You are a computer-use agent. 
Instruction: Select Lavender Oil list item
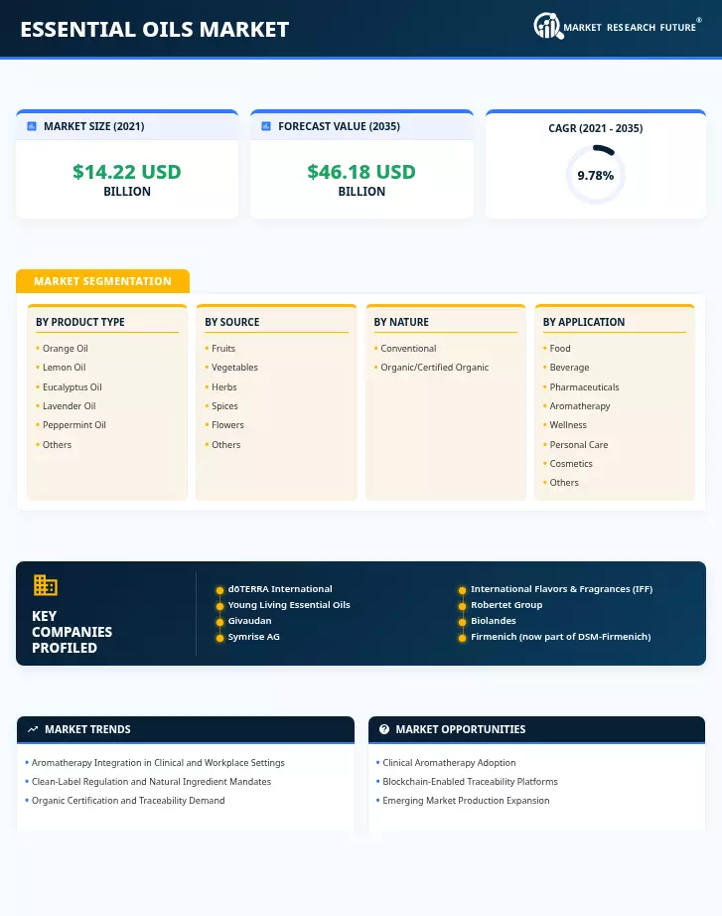coord(69,406)
